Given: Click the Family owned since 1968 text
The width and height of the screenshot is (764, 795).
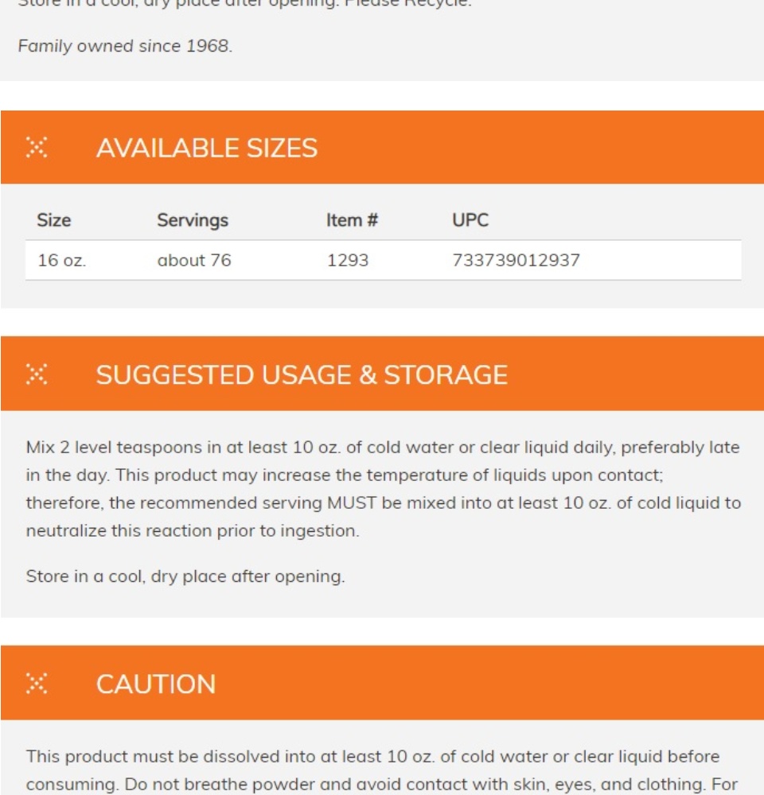Looking at the screenshot, I should (x=125, y=45).
